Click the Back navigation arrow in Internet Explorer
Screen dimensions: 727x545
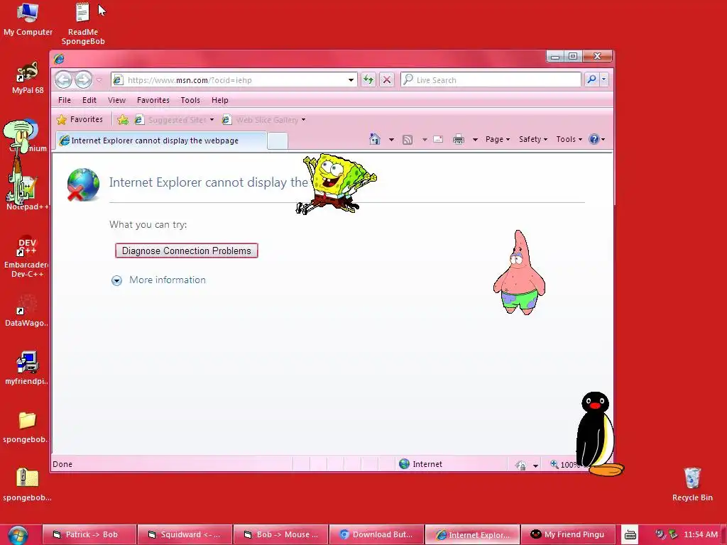(63, 79)
